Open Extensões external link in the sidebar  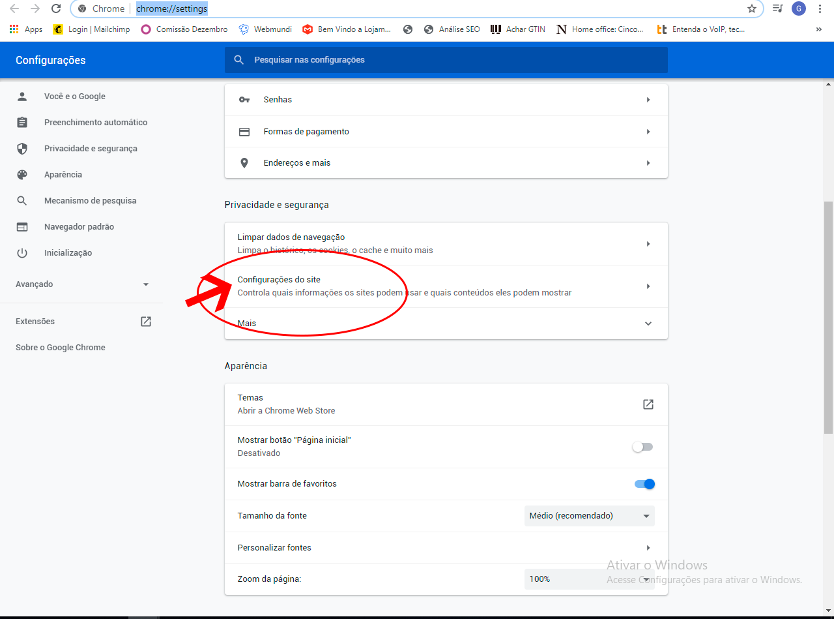pyautogui.click(x=146, y=322)
